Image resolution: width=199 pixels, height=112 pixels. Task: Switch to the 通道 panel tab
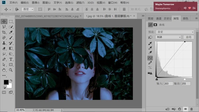(158, 19)
